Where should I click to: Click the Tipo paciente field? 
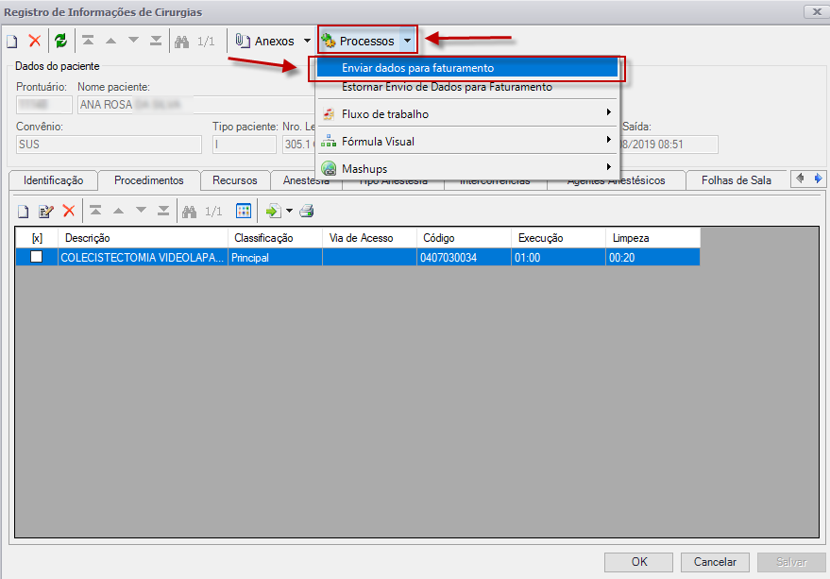click(x=244, y=145)
